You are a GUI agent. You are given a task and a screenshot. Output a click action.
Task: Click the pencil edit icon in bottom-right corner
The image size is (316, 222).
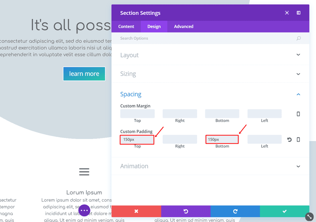point(309,217)
